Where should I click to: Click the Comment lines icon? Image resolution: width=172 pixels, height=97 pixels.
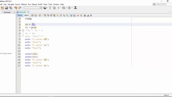pyautogui.click(x=85, y=15)
